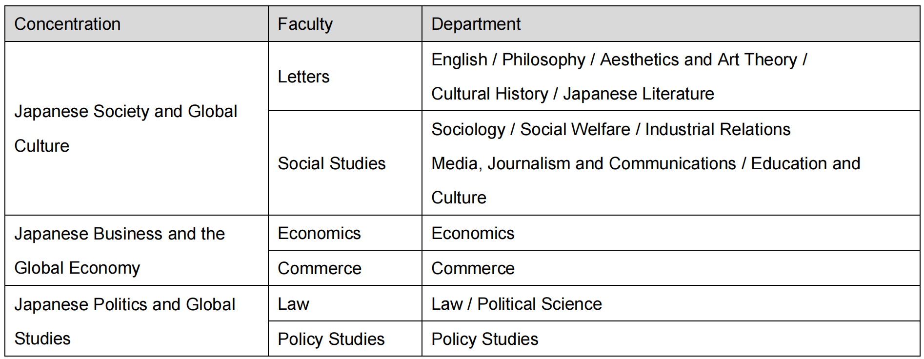This screenshot has width=924, height=359.
Task: Click the Faculty column header
Action: (x=305, y=24)
